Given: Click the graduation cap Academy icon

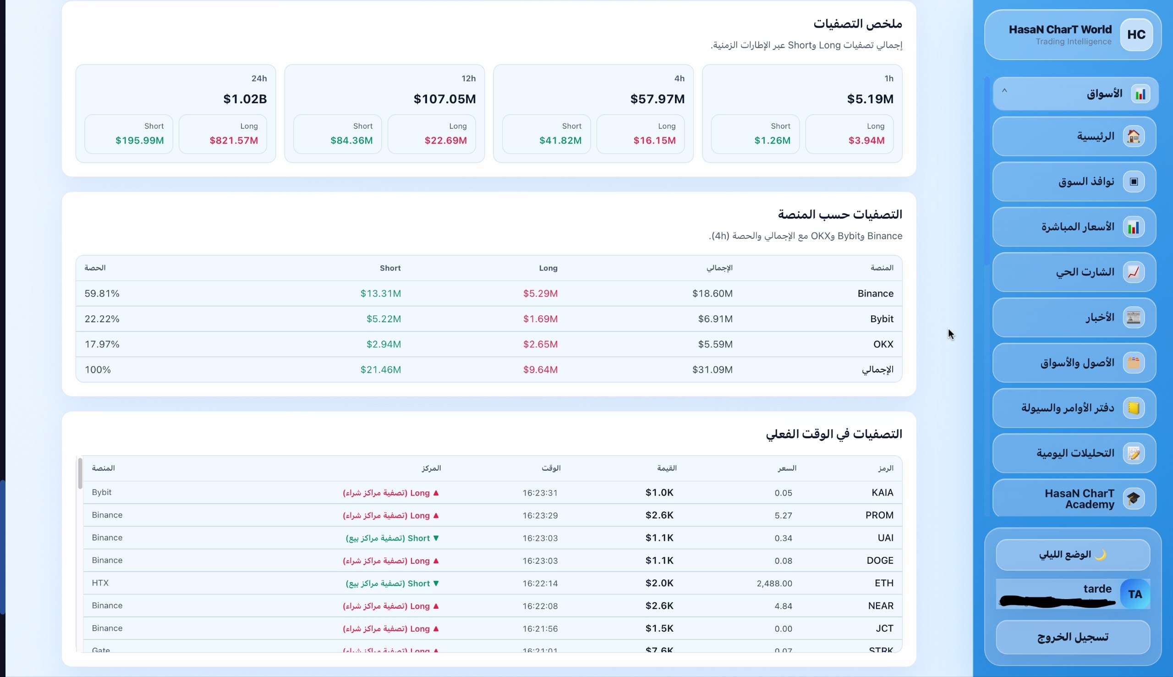Looking at the screenshot, I should pyautogui.click(x=1134, y=498).
